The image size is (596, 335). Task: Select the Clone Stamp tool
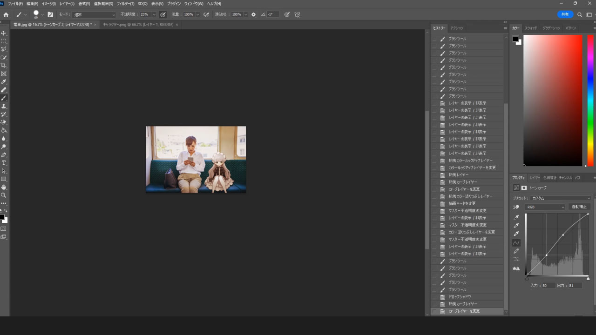(4, 106)
